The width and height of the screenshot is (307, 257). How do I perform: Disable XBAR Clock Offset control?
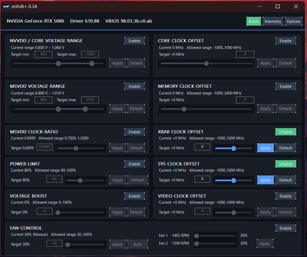point(286,132)
